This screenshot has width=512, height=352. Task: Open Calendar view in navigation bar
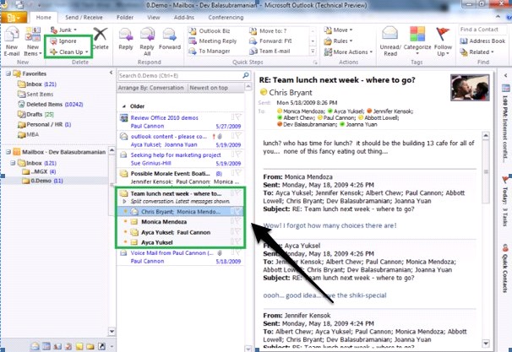(46, 346)
